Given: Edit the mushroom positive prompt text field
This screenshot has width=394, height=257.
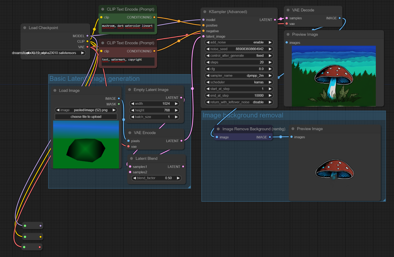Looking at the screenshot, I should (x=128, y=27).
